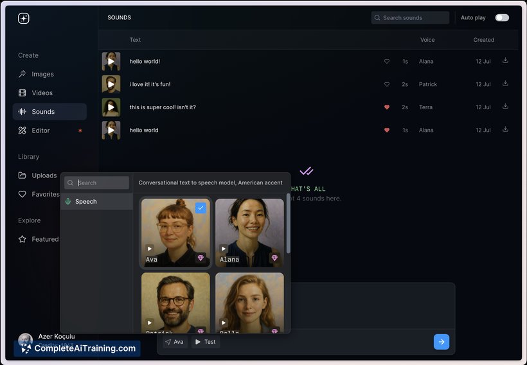Download the Terra voice sound
This screenshot has height=365, width=527.
click(505, 106)
